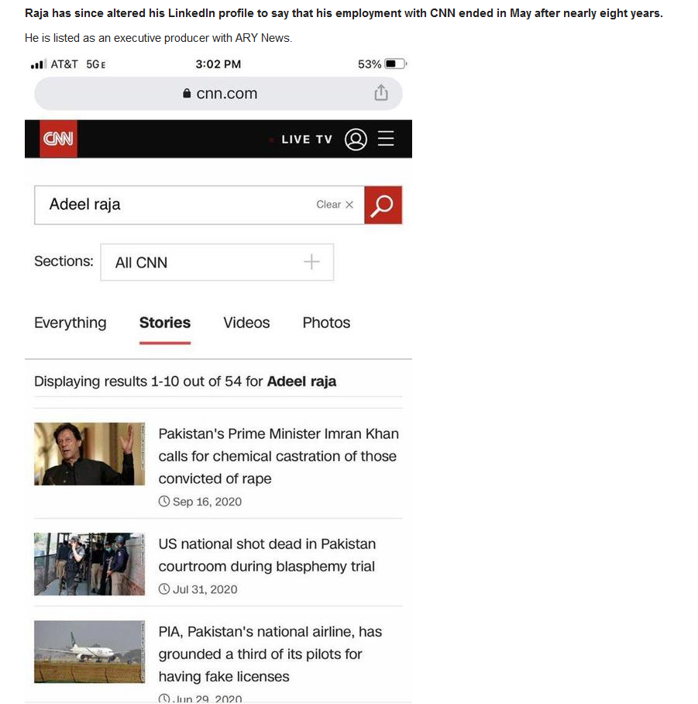
Task: Clear the search field text
Action: click(x=335, y=204)
